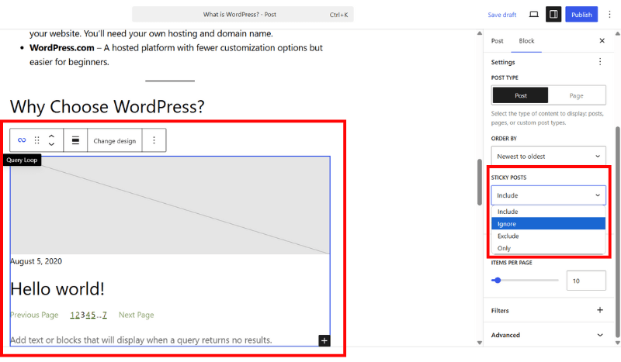
Task: Click the canvas scroll-up arrow
Action: tap(480, 33)
